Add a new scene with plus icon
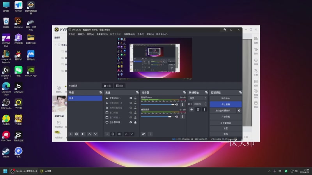The image size is (312, 175). 71,134
